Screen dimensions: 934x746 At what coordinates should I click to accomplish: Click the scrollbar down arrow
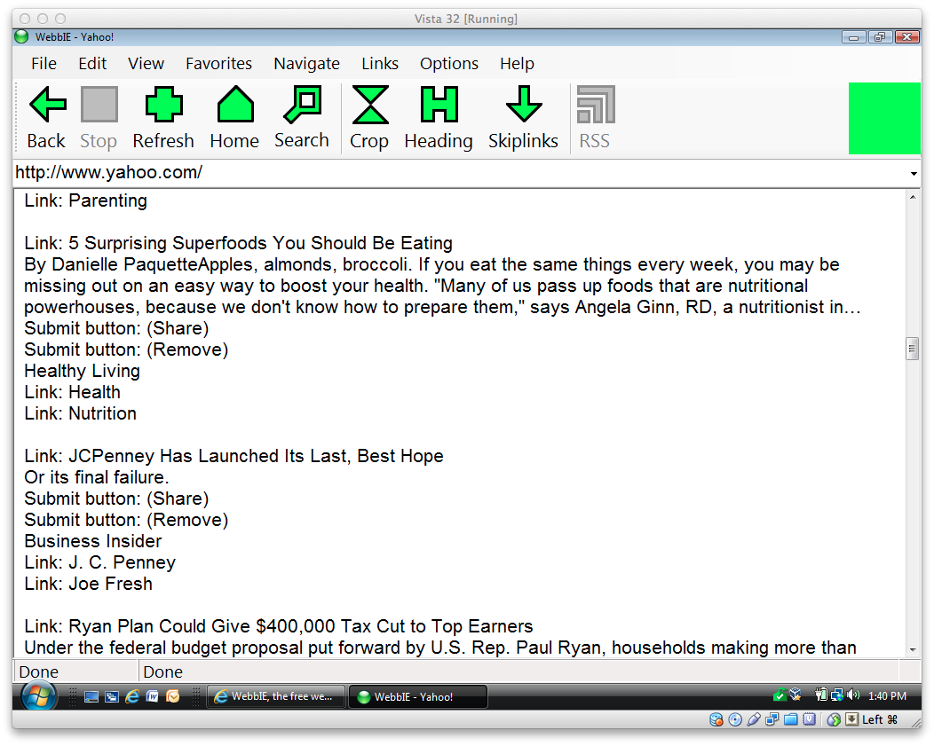913,649
